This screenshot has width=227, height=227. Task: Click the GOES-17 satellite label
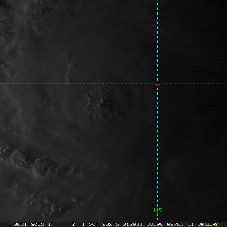(42, 224)
